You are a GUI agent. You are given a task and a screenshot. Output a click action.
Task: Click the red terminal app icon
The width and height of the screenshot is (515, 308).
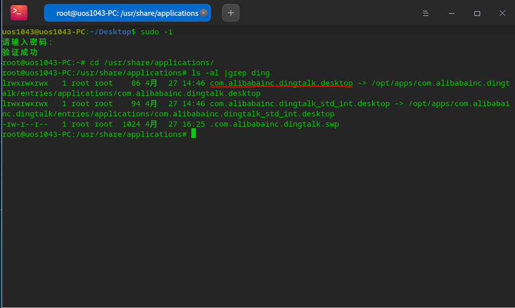tap(18, 13)
